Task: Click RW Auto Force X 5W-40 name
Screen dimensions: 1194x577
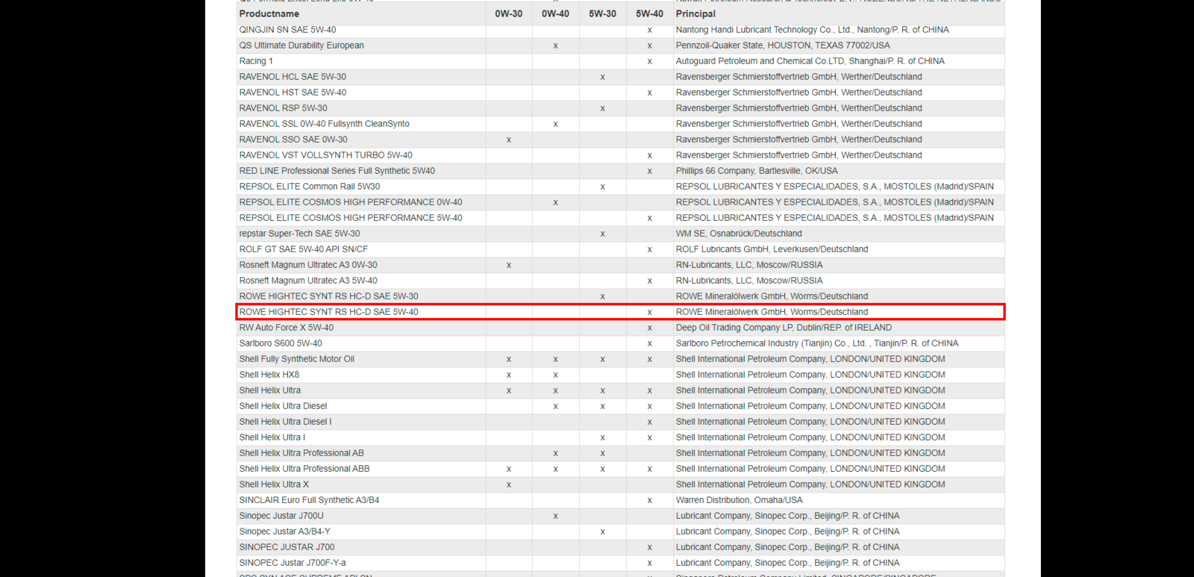Action: 286,328
